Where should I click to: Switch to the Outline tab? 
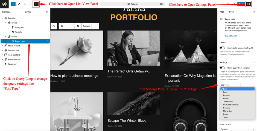tap(28, 12)
